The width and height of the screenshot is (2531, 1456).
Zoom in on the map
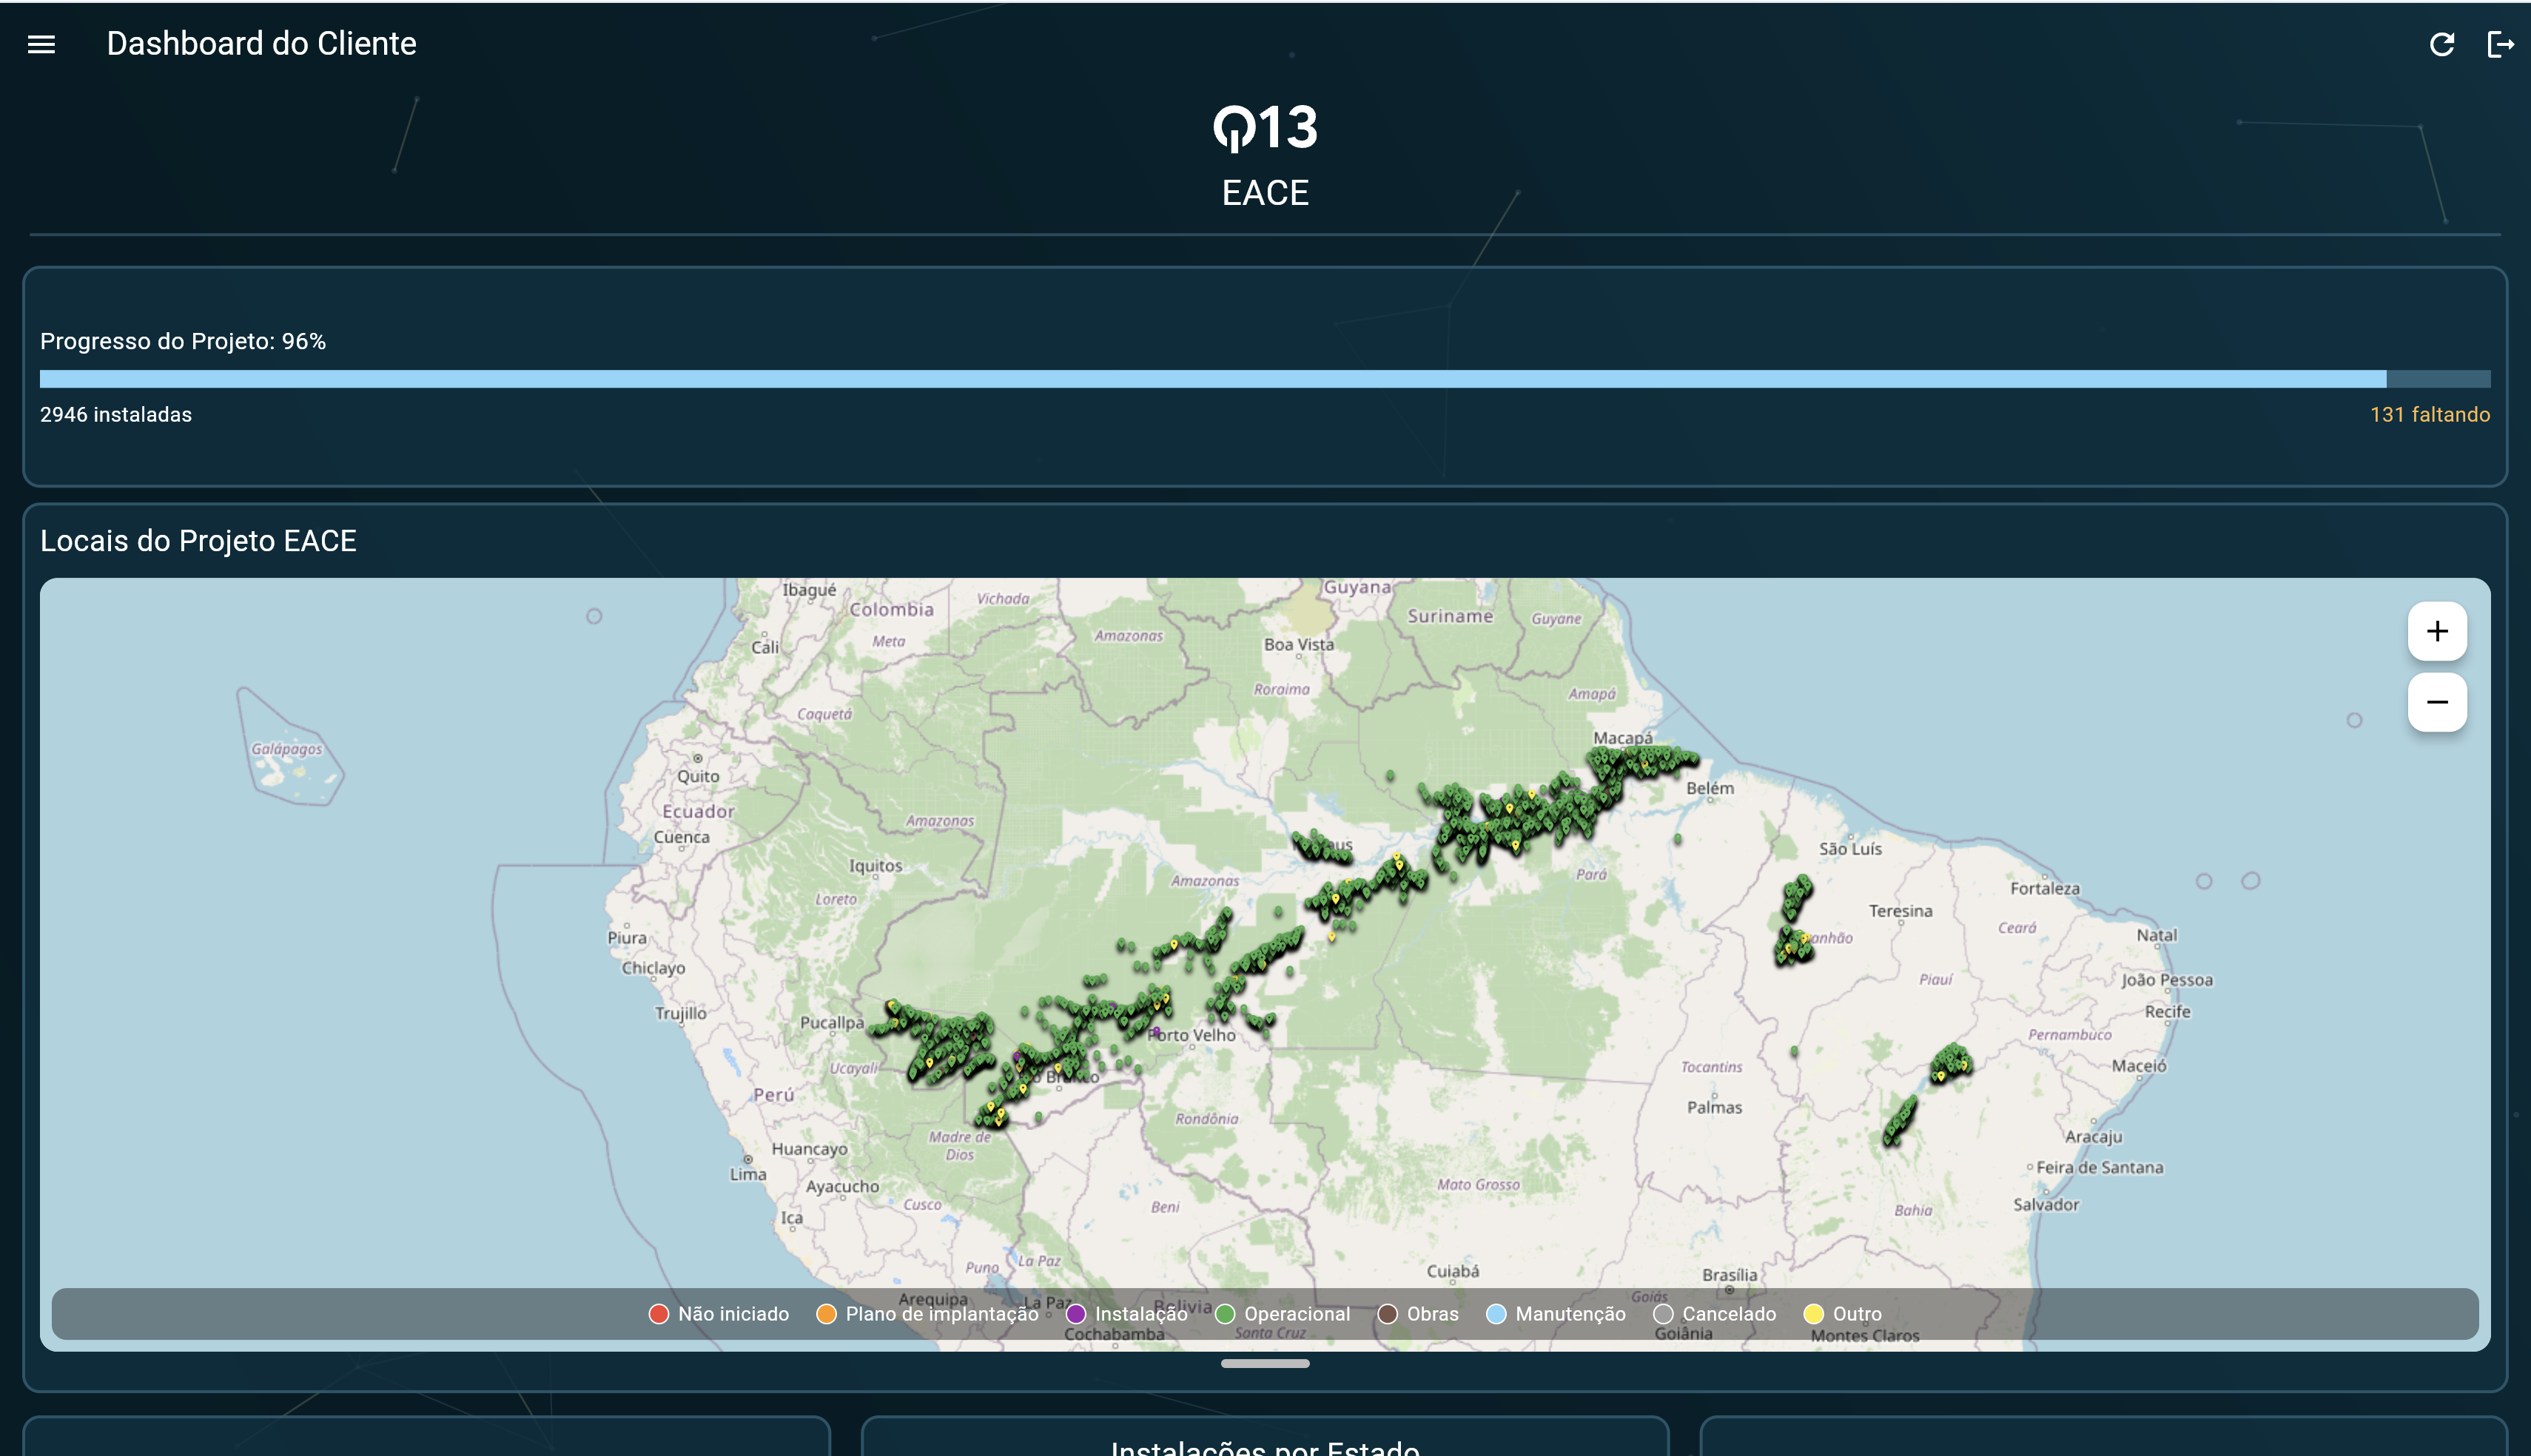click(2436, 631)
